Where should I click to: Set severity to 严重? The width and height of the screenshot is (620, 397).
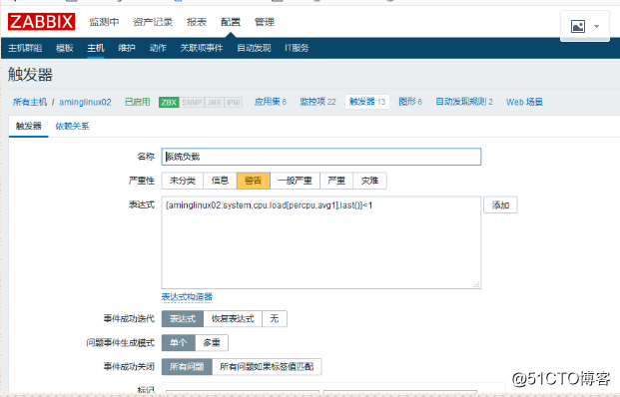click(336, 181)
